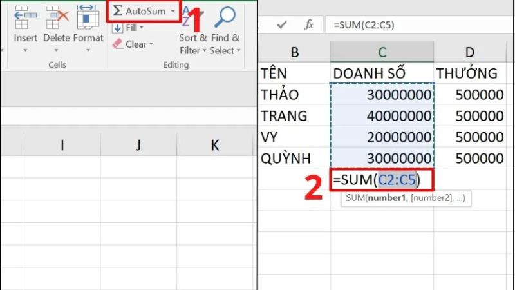The width and height of the screenshot is (515, 290).
Task: Click TRANG's sales value 40000000
Action: pyautogui.click(x=382, y=116)
